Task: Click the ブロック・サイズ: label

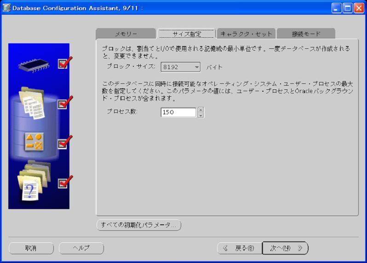Action: point(131,66)
